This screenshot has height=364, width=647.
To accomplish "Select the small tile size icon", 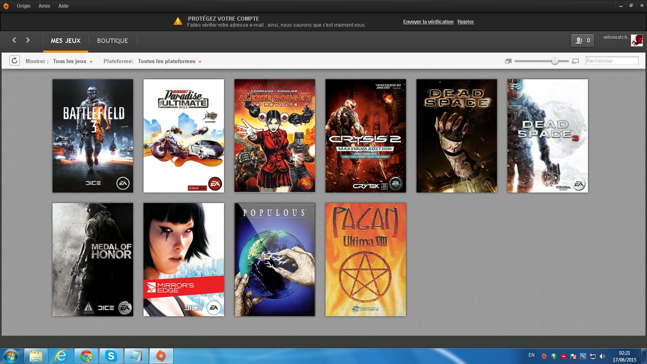I will click(508, 61).
